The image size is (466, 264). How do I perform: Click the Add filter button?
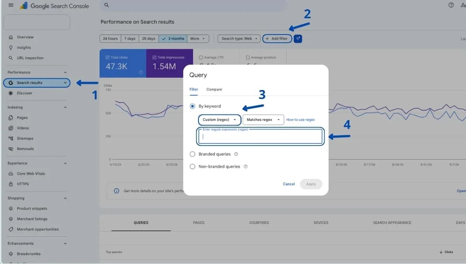[277, 38]
